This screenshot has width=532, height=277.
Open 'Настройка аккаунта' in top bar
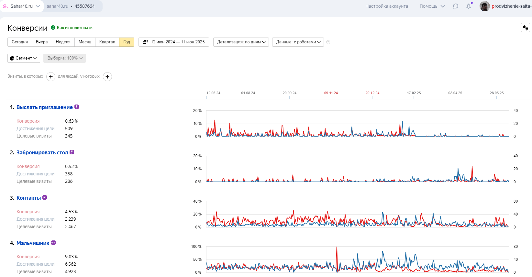(386, 6)
